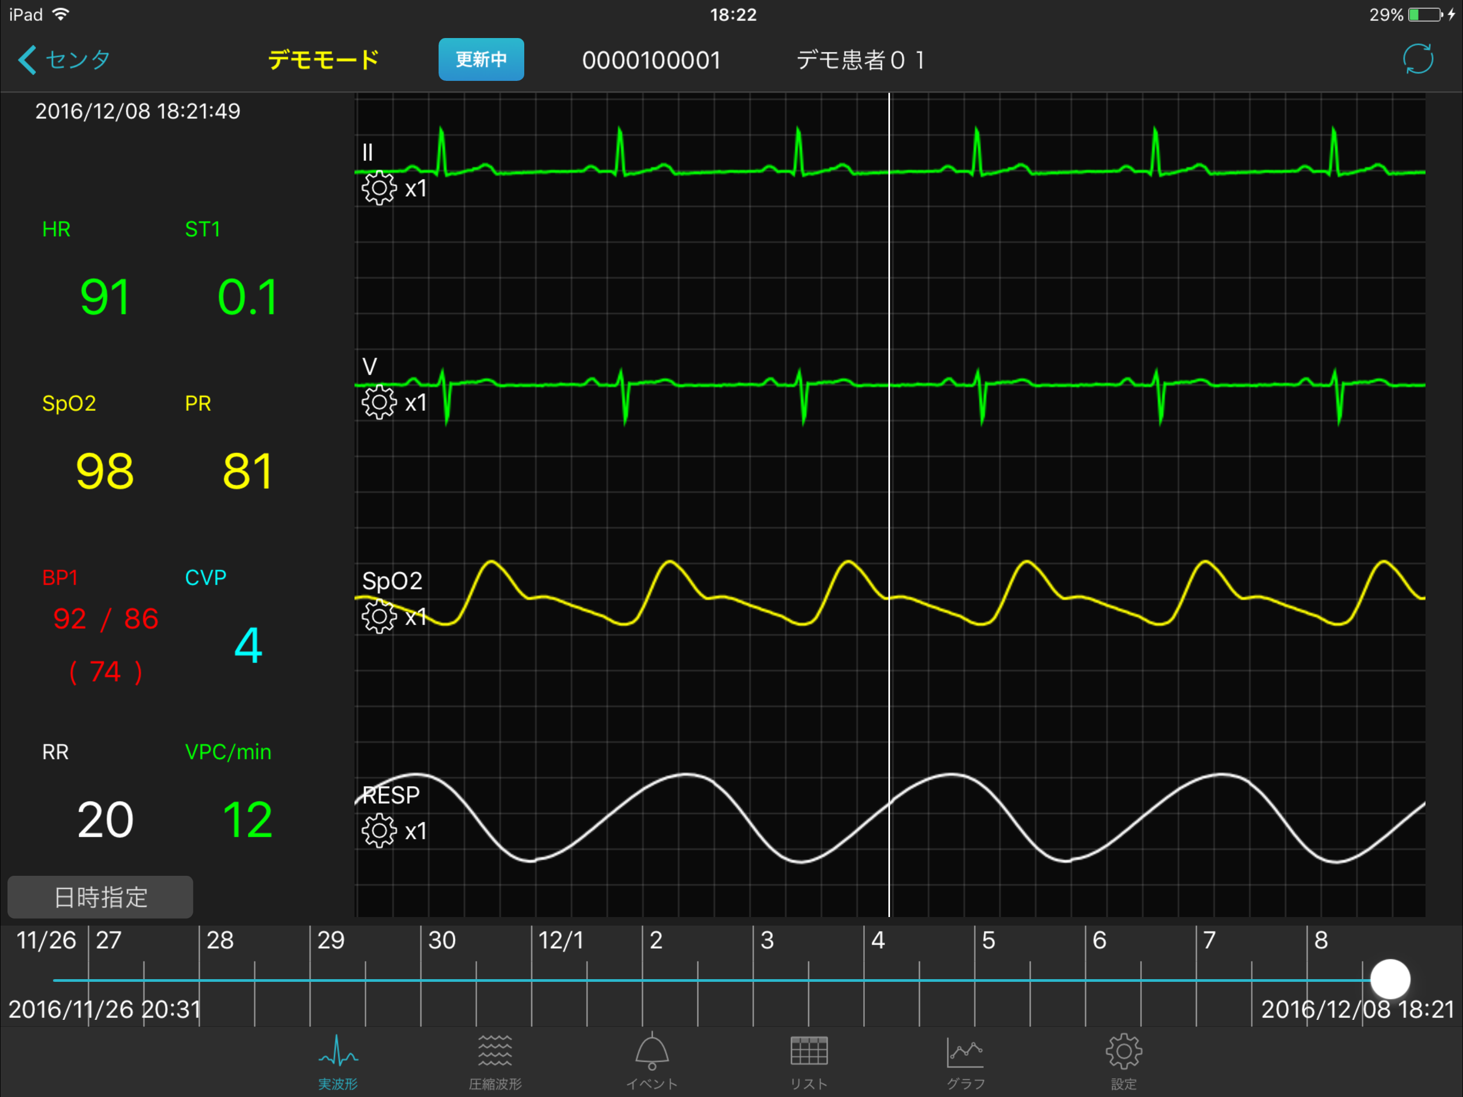Tap the 更新中 update button
1463x1097 pixels.
pos(481,59)
